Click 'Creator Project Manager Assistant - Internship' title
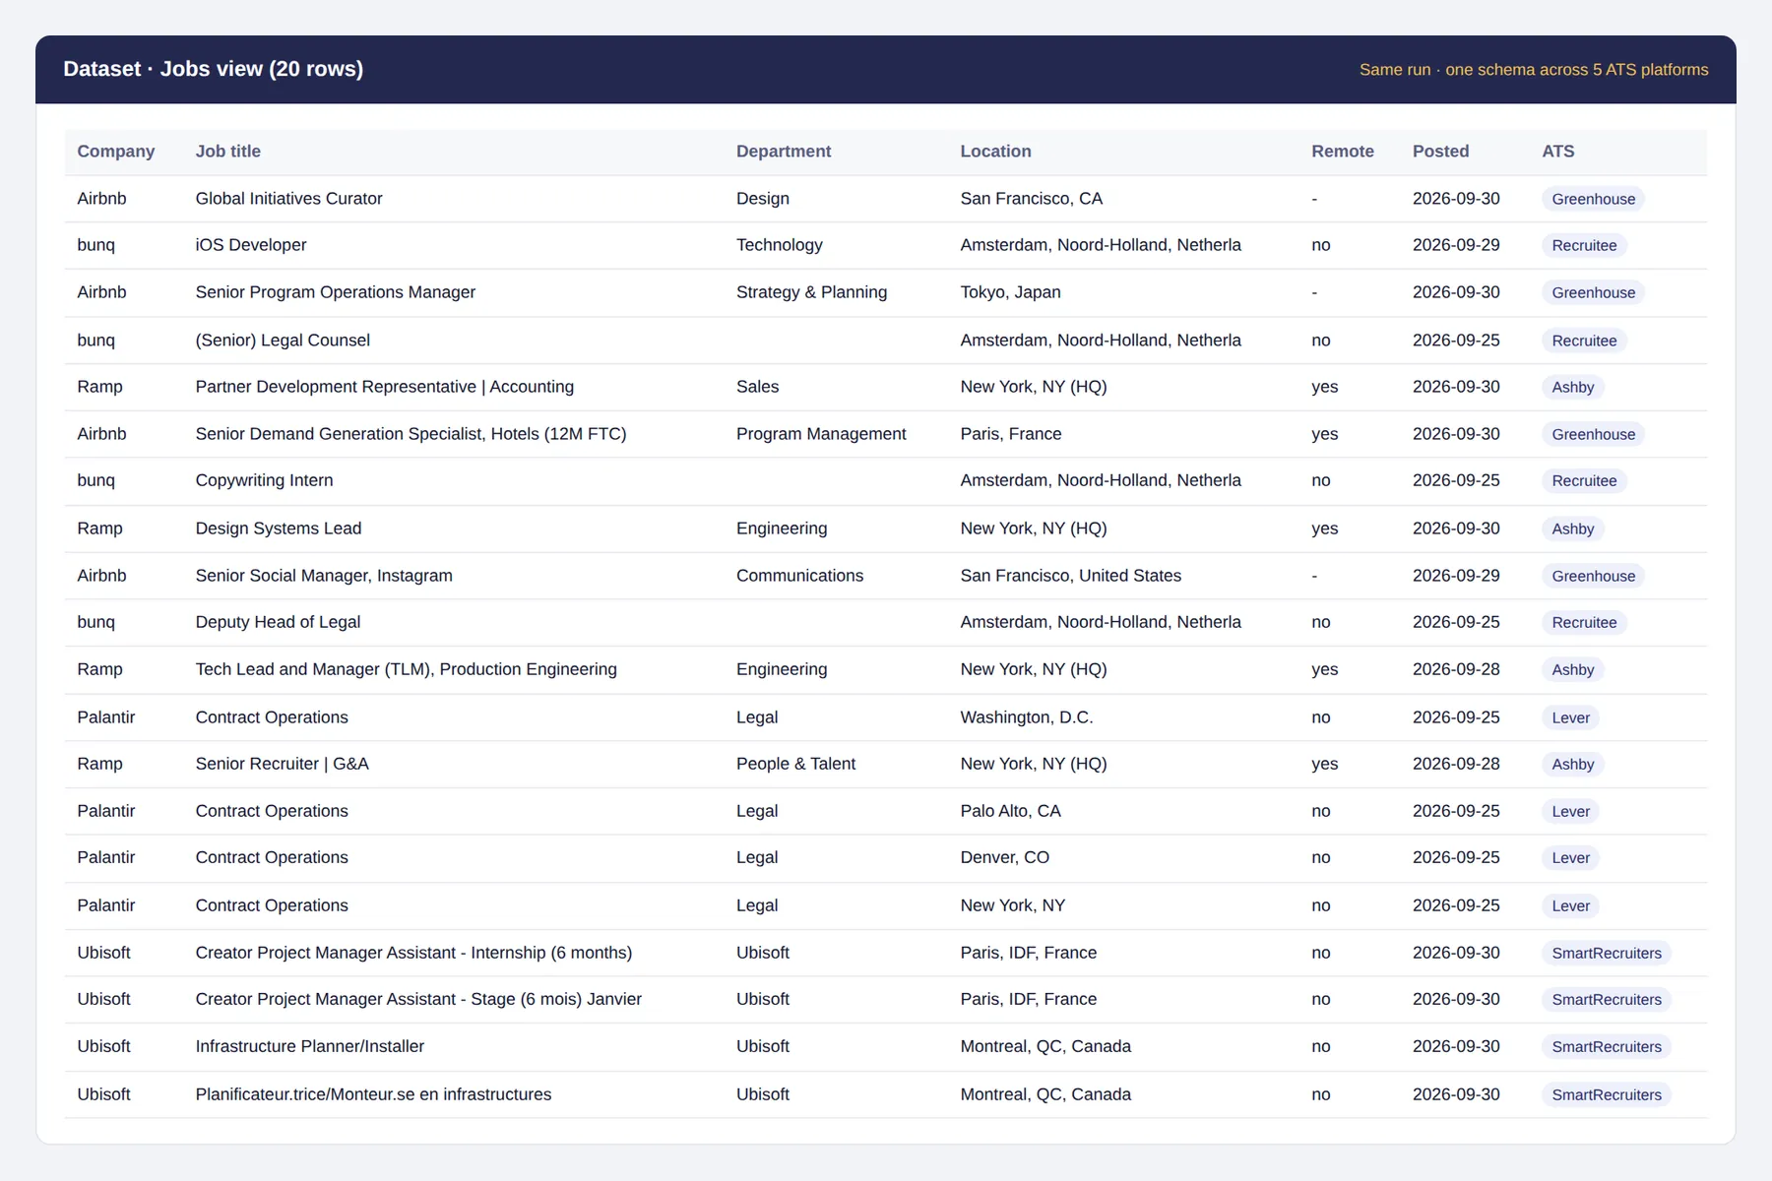The height and width of the screenshot is (1181, 1772). [x=413, y=953]
